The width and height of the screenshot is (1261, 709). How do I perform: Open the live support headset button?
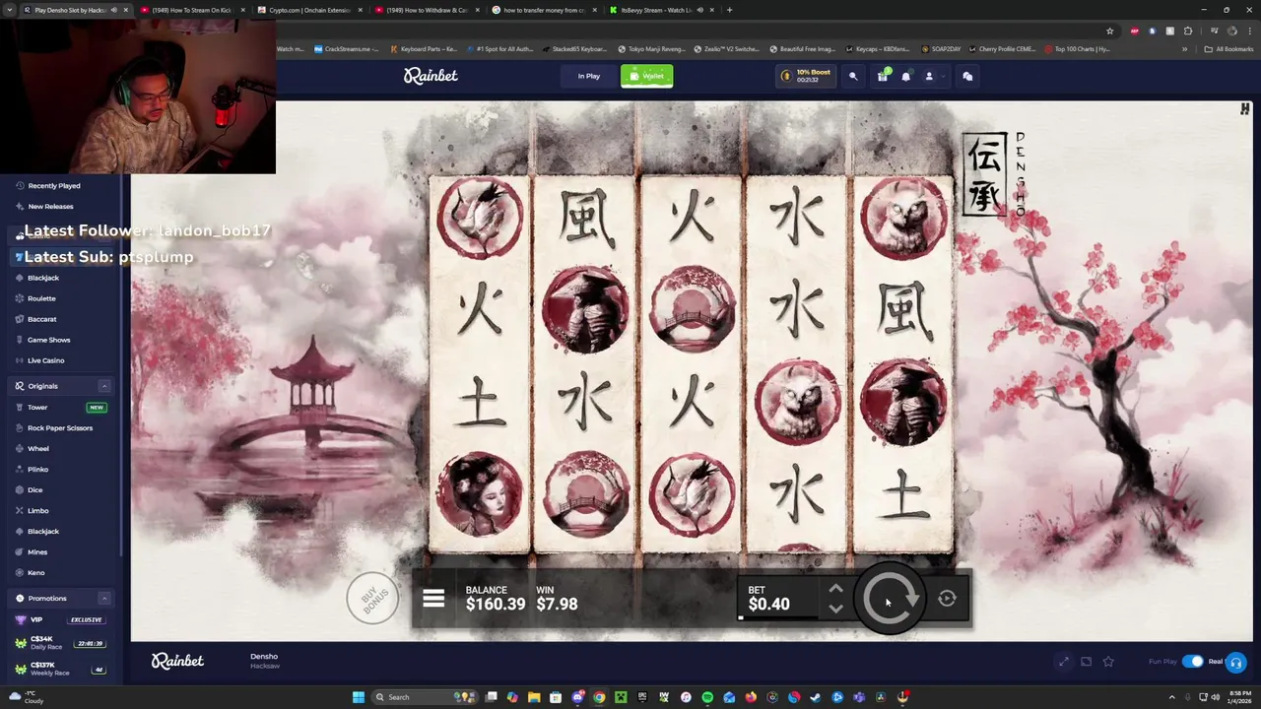click(1236, 662)
